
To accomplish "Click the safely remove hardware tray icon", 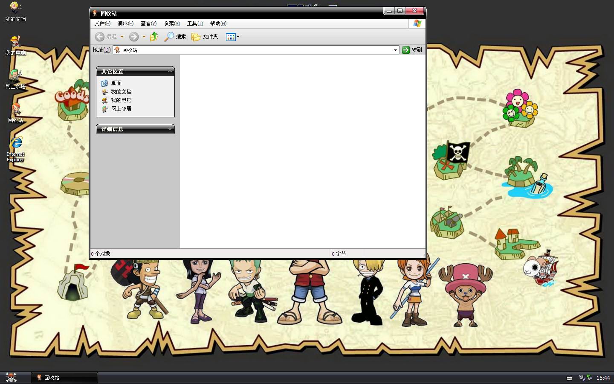I will pyautogui.click(x=589, y=378).
